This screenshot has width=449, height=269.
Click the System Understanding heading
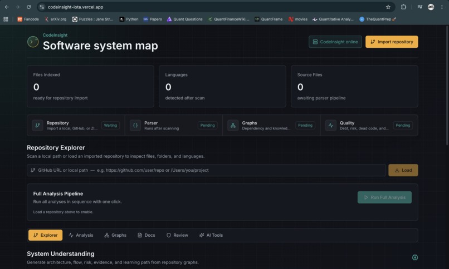pos(60,254)
